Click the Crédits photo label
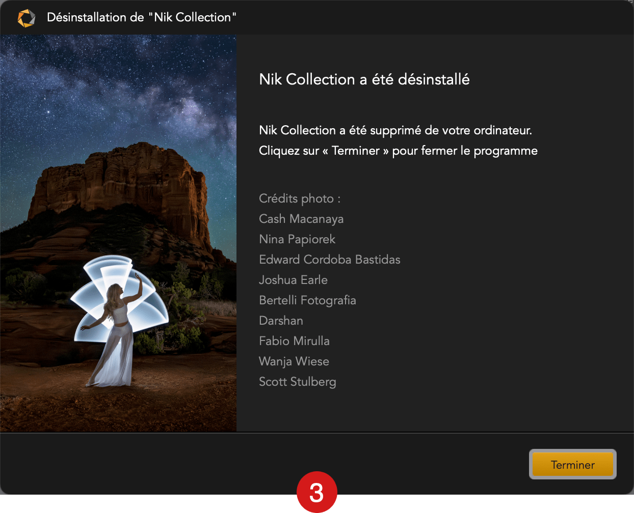 click(300, 198)
